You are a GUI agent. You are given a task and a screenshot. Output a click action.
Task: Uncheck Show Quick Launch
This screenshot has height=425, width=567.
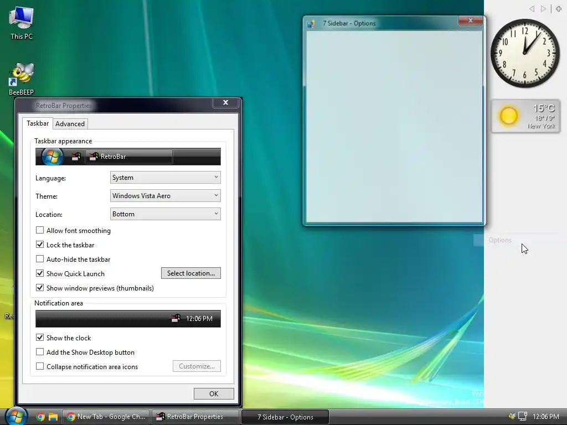click(40, 273)
